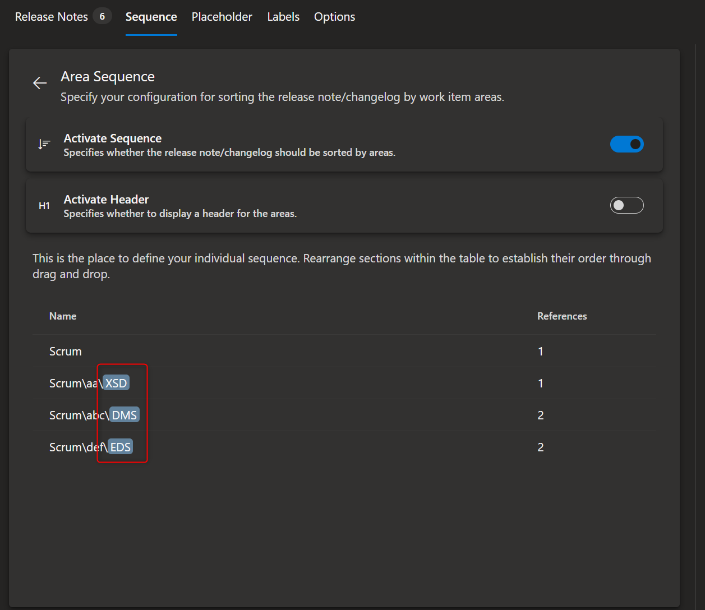This screenshot has width=705, height=610.
Task: Click the References column header
Action: [x=561, y=316]
